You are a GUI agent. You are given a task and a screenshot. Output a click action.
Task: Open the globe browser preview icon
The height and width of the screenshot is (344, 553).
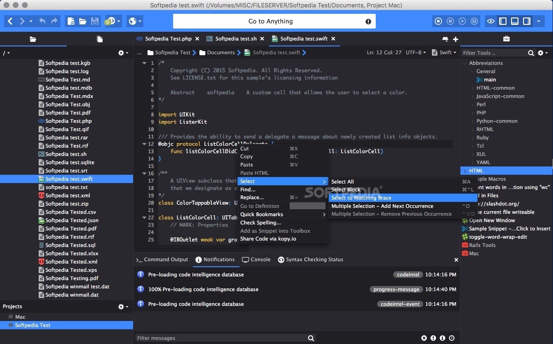point(132,21)
